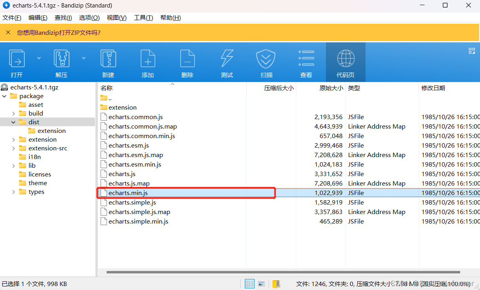The height and width of the screenshot is (290, 480).
Task: Collapse the package tree node
Action: pyautogui.click(x=4, y=96)
